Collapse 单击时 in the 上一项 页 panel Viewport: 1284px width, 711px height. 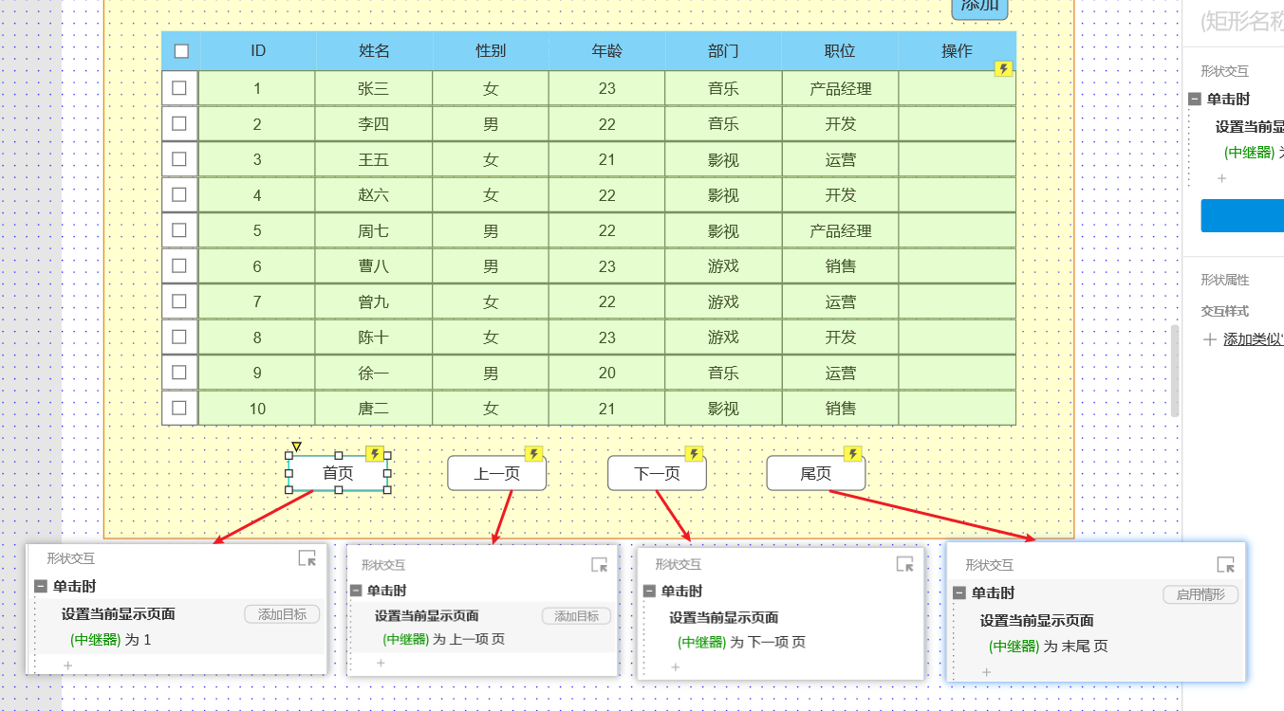(356, 591)
